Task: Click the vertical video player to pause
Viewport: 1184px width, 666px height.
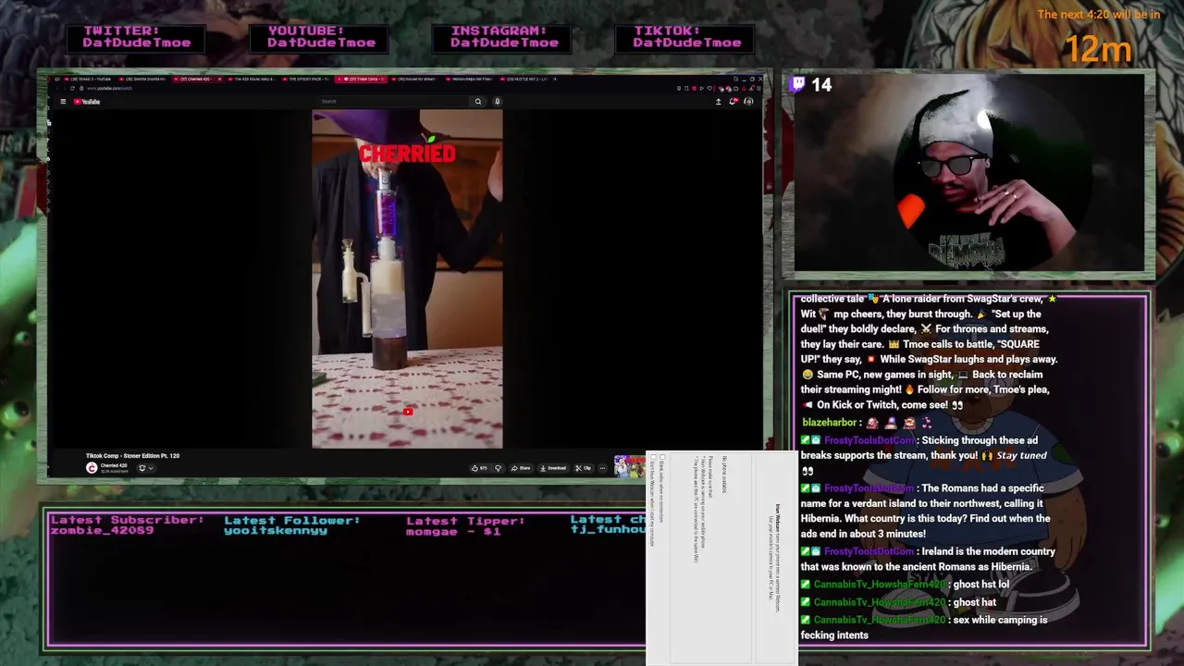Action: point(407,279)
